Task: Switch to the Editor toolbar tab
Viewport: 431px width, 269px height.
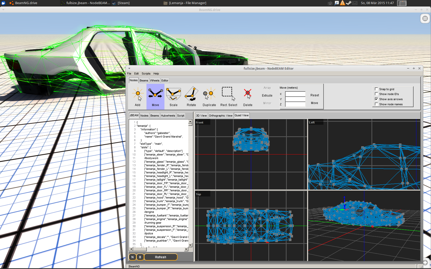Action: pos(165,80)
